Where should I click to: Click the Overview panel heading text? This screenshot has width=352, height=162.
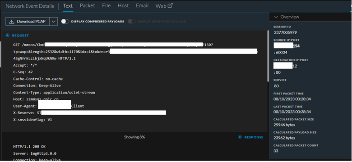pos(290,17)
